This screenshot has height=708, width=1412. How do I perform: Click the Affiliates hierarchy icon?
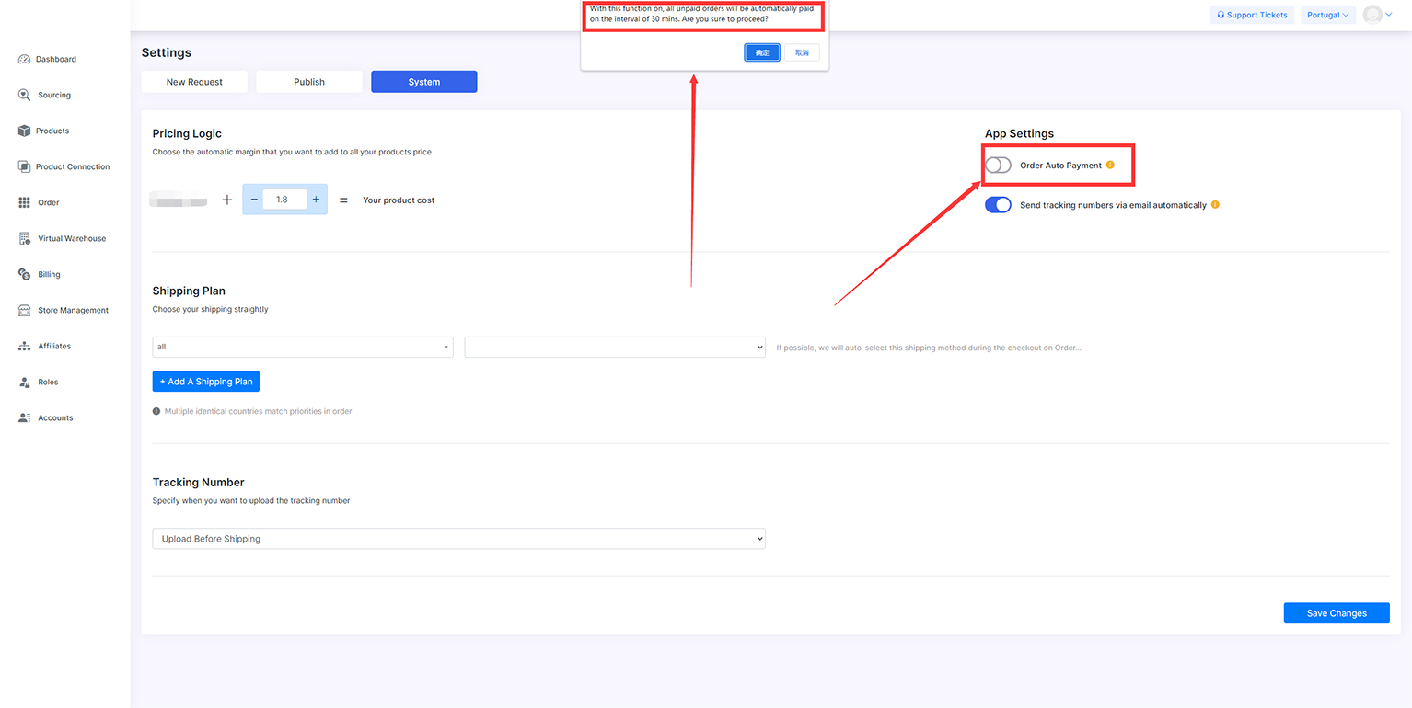(25, 347)
